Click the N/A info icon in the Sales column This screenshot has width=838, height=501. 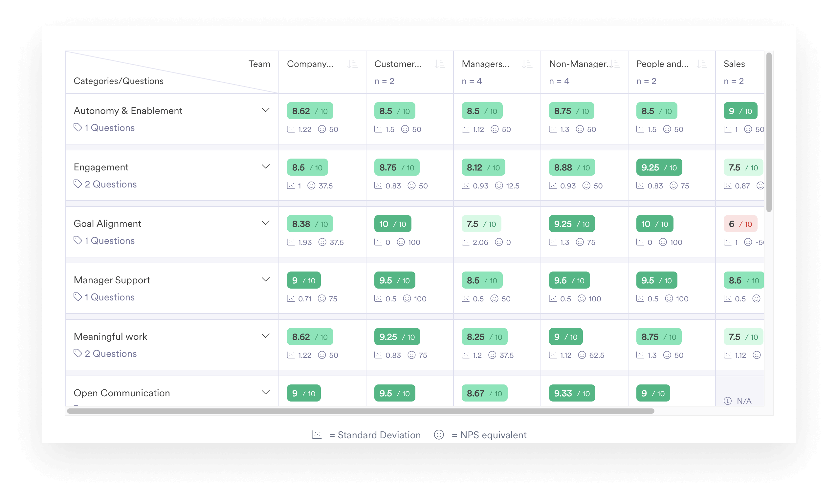(727, 401)
